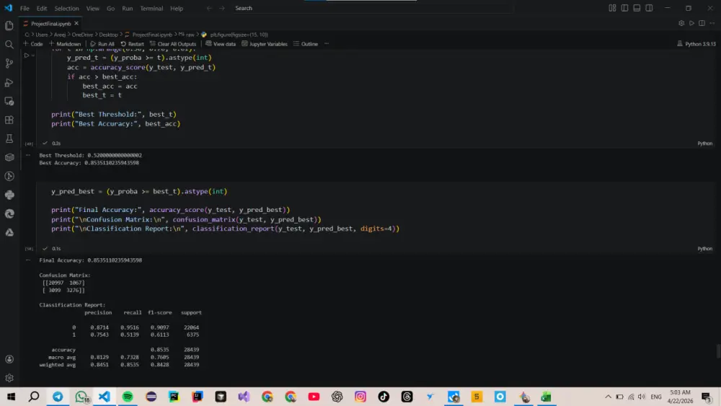This screenshot has height=406, width=721.
Task: Open output options ellipsis beside Final Accuracy output
Action: (28, 260)
